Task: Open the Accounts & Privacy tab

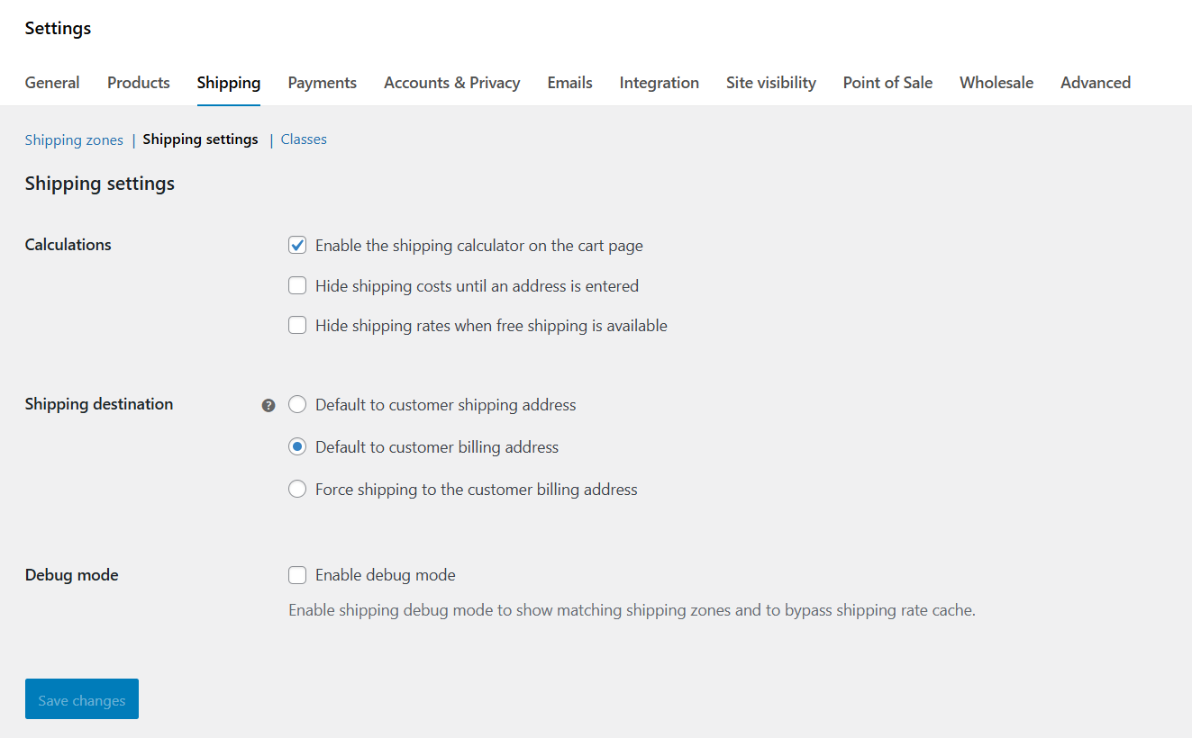Action: (451, 82)
